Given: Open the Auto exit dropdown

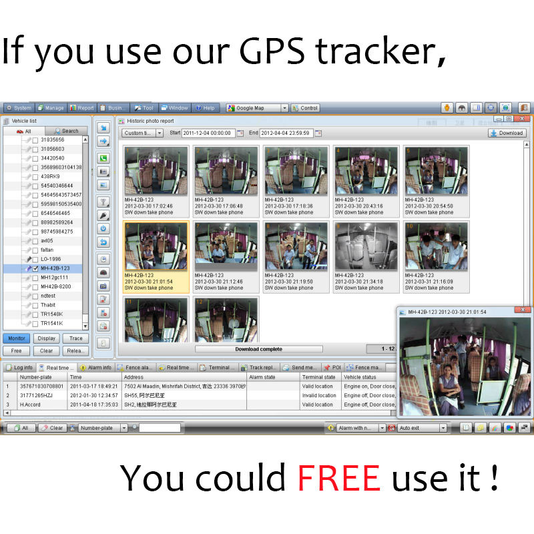Looking at the screenshot, I should point(422,428).
